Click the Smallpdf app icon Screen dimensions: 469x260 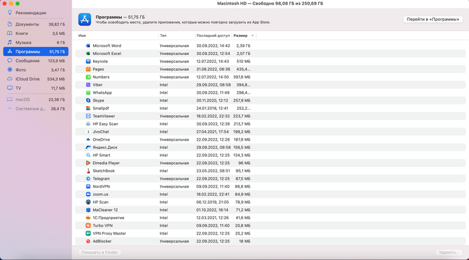(88, 109)
